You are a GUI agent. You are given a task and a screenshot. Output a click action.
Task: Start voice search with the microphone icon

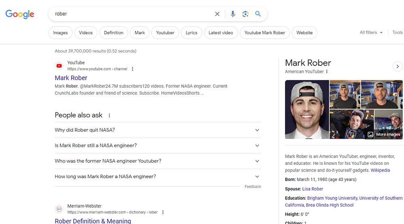pyautogui.click(x=233, y=14)
